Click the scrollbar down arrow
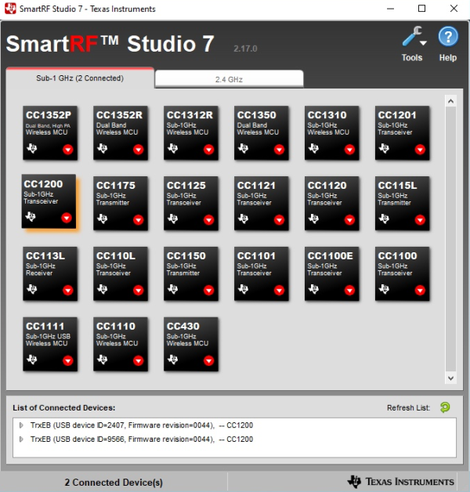 [451, 378]
